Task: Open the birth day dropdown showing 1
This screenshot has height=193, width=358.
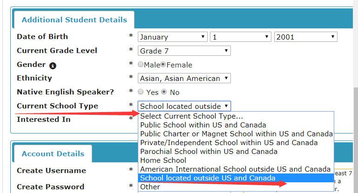Action: point(241,37)
